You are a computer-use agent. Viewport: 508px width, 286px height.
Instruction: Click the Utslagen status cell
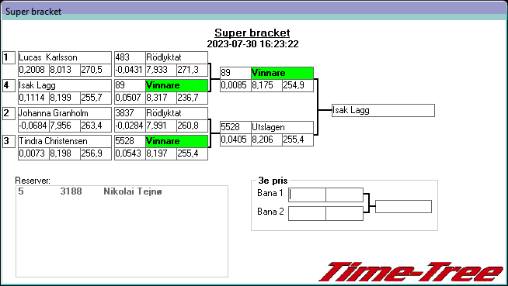[x=282, y=127]
